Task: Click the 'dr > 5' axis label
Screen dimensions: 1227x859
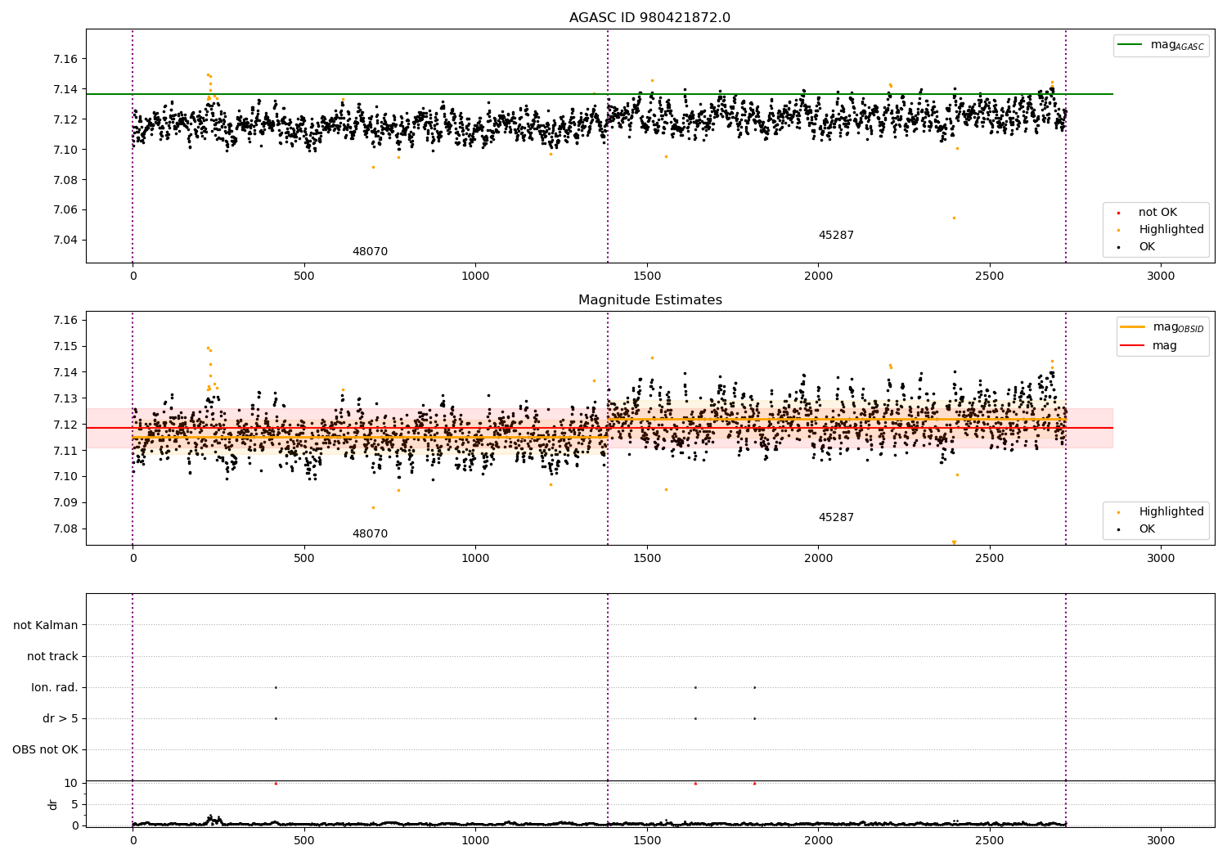Action: pos(61,718)
